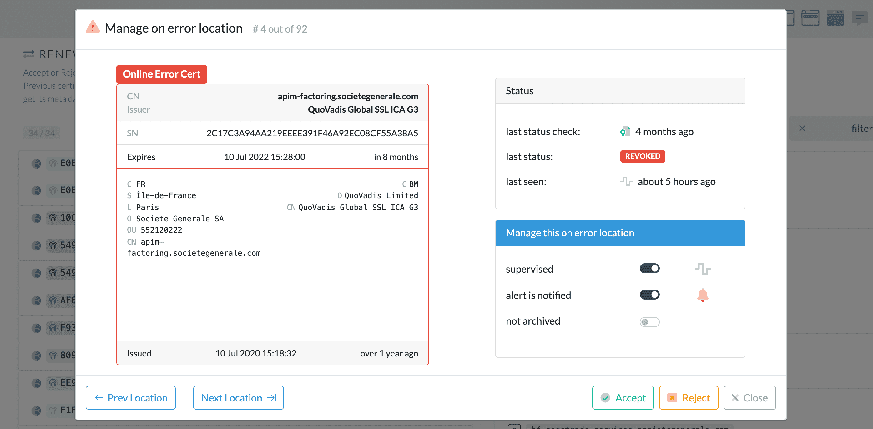873x429 pixels.
Task: Click the alert notification bell icon
Action: (x=703, y=295)
